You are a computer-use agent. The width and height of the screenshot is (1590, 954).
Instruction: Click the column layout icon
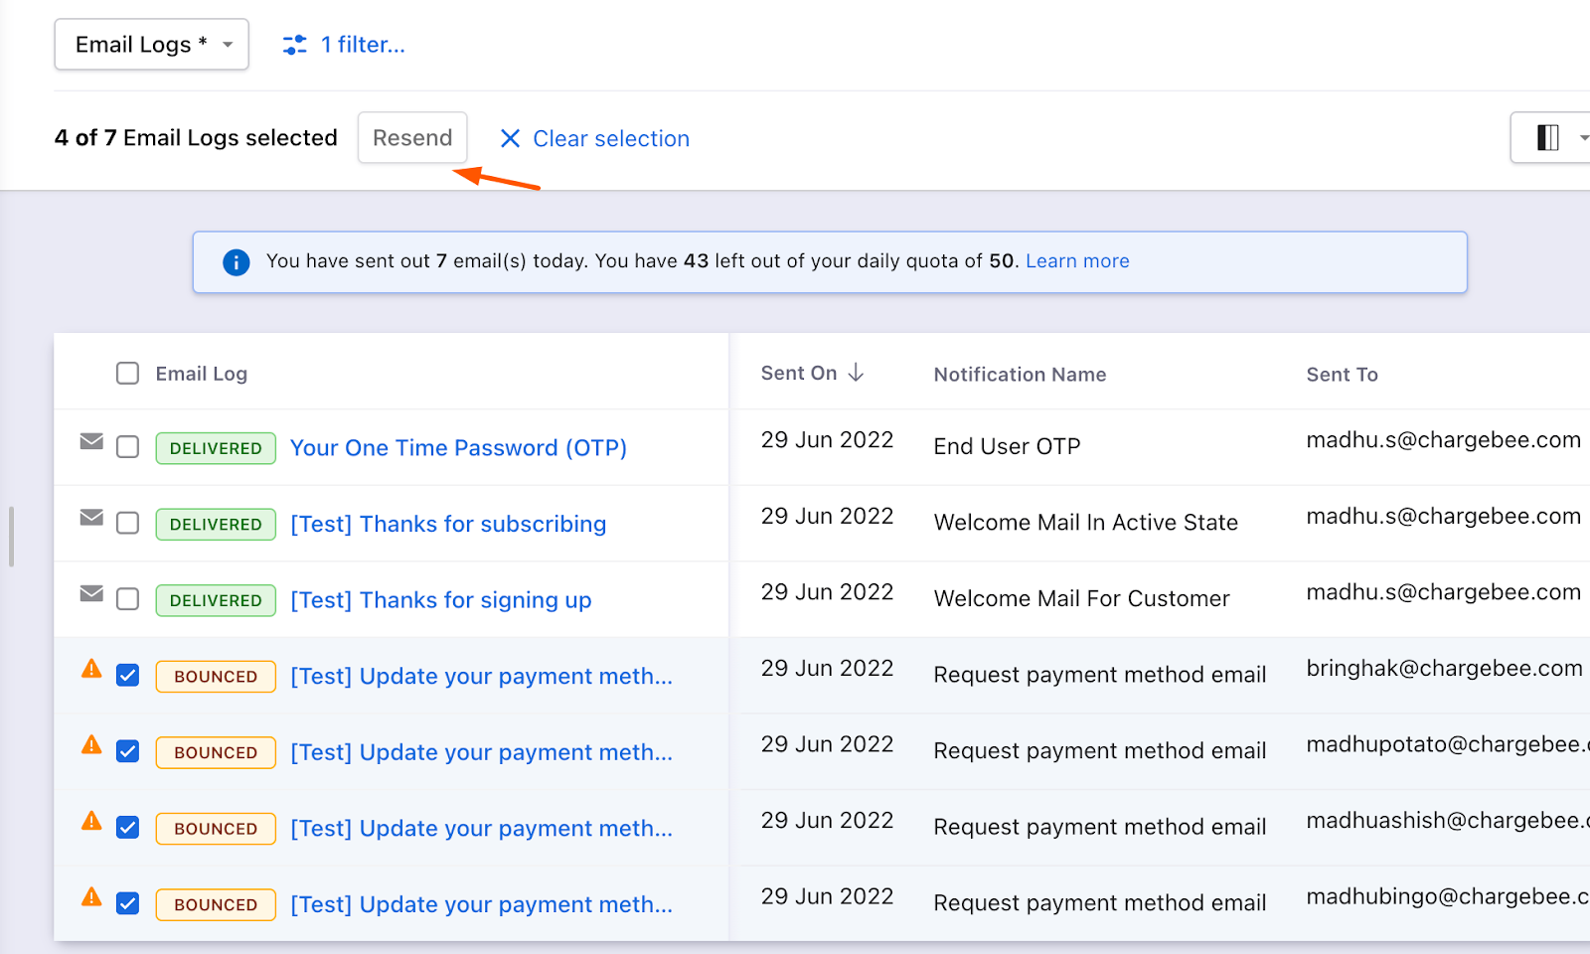[x=1547, y=138]
